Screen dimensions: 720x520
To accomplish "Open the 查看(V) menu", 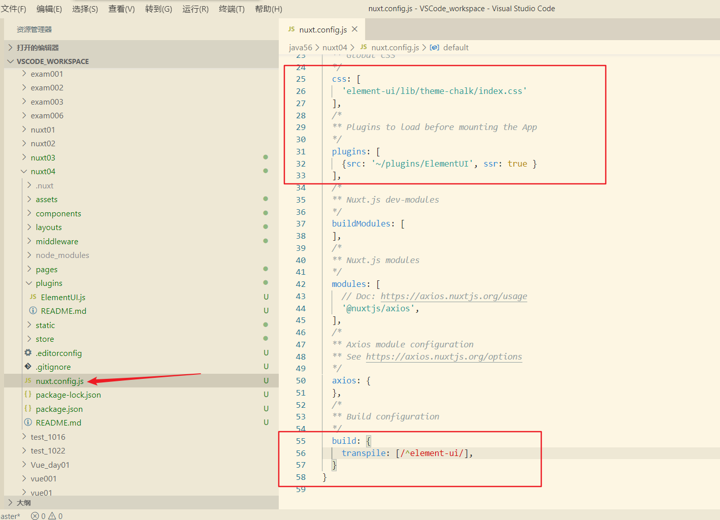I will click(122, 9).
